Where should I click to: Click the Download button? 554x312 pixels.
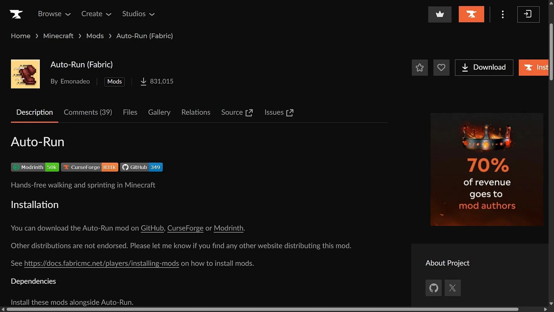click(x=484, y=68)
